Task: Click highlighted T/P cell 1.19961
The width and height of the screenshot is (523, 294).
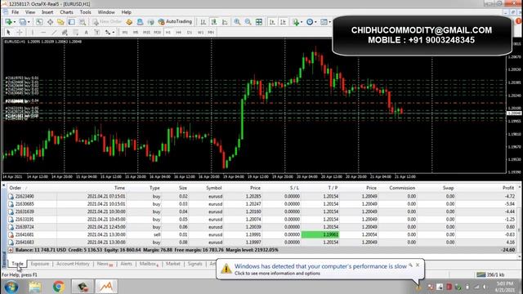Action: click(x=320, y=234)
